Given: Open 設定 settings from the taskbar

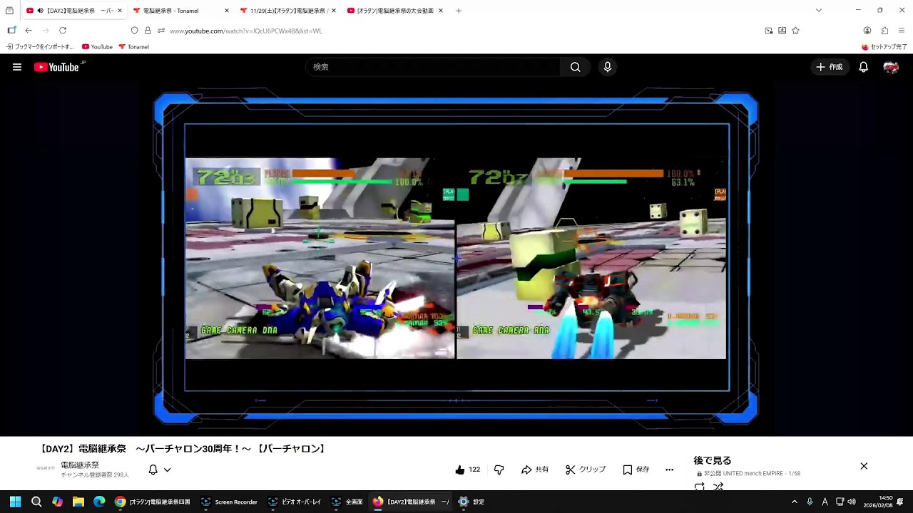Looking at the screenshot, I should [471, 502].
